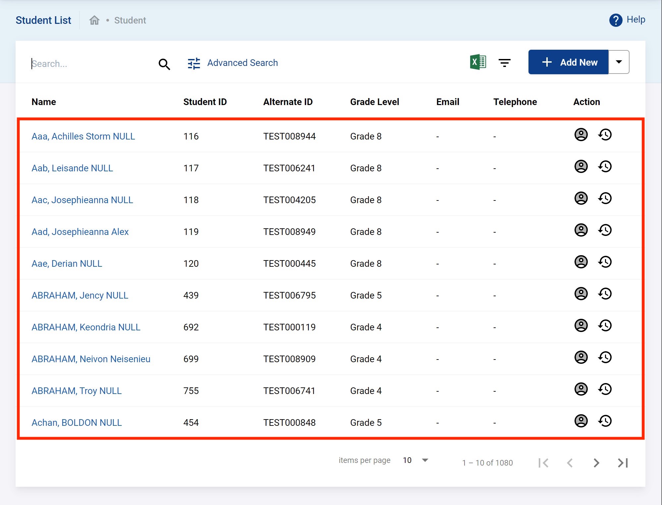Open student Aac, Josephieanna NULL link

pos(82,200)
